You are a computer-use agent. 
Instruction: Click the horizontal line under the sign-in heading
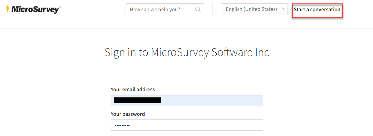pos(186,73)
